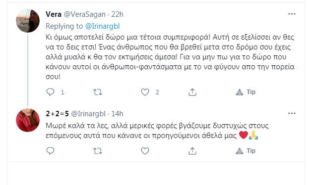Share Vera's tweet via upload icon
This screenshot has width=309, height=185.
pyautogui.click(x=192, y=92)
